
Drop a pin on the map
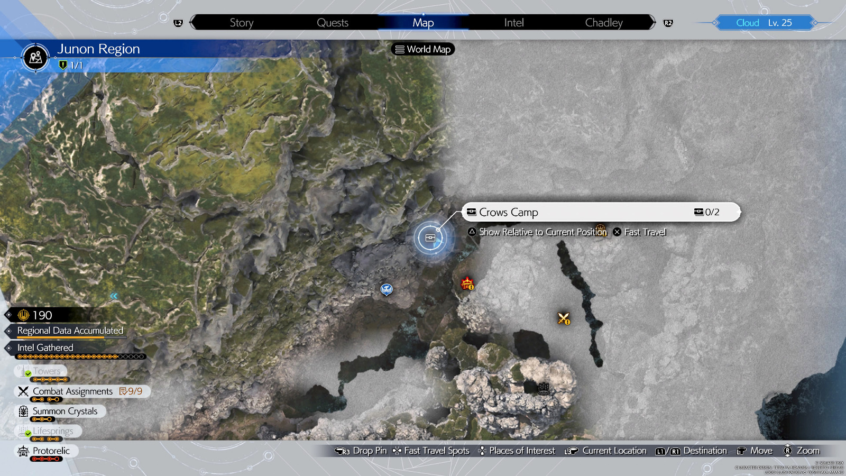tap(362, 451)
